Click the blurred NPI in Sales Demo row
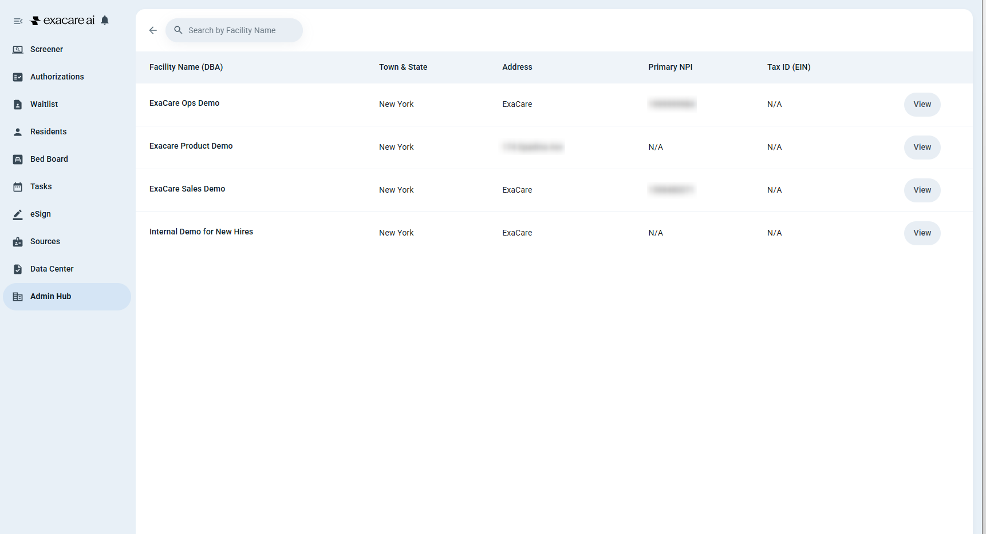 pos(672,189)
